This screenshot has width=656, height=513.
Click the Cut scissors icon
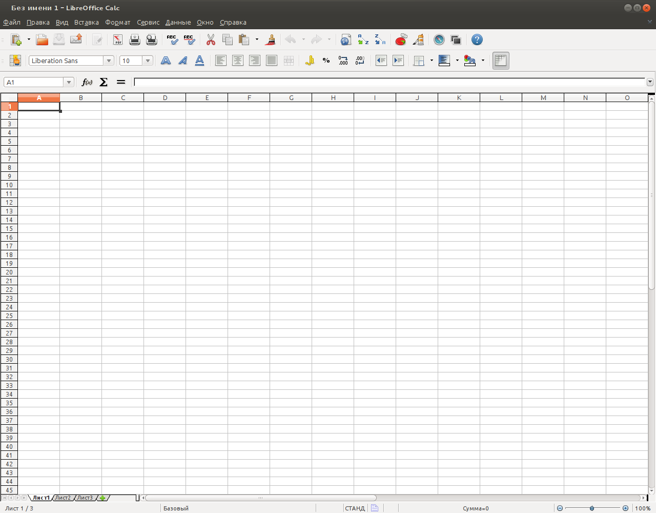[x=211, y=40]
